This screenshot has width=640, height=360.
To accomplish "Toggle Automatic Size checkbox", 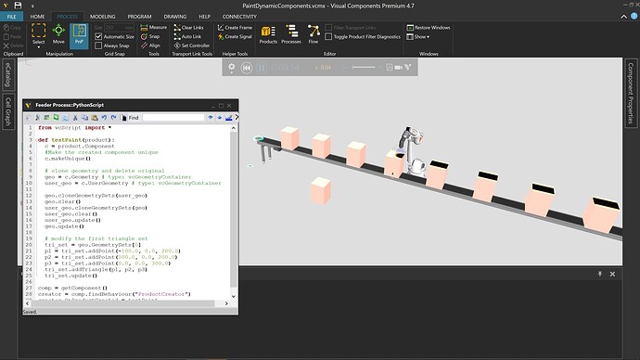I will pyautogui.click(x=98, y=36).
